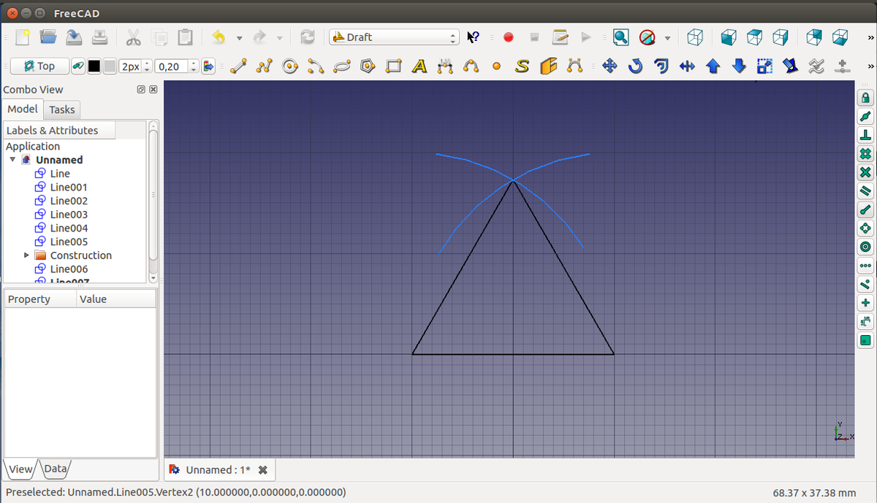This screenshot has height=503, width=877.
Task: Expand the Construction group in tree
Action: tap(27, 256)
